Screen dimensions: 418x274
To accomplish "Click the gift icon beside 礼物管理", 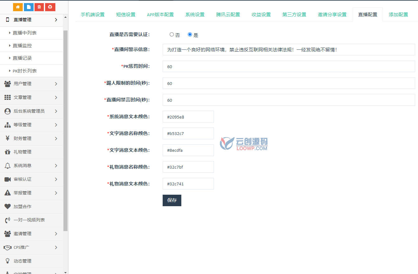I will (x=7, y=152).
